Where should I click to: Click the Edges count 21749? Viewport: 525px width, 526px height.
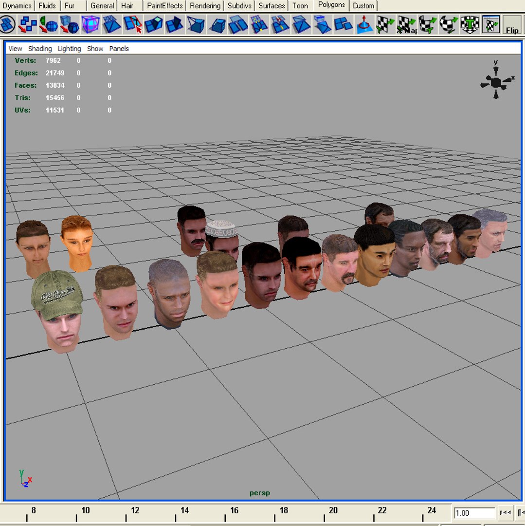click(55, 73)
